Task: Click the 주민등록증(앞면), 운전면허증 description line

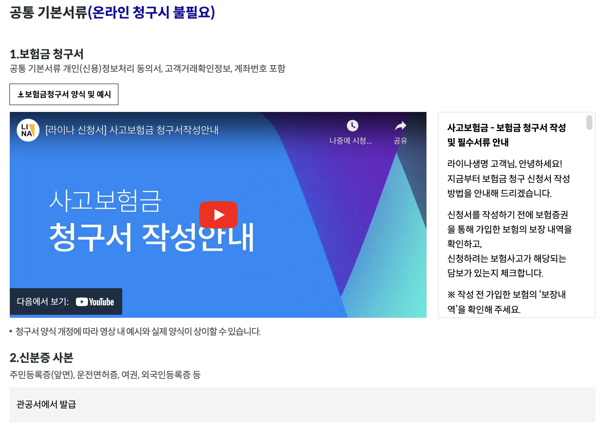Action: point(105,375)
